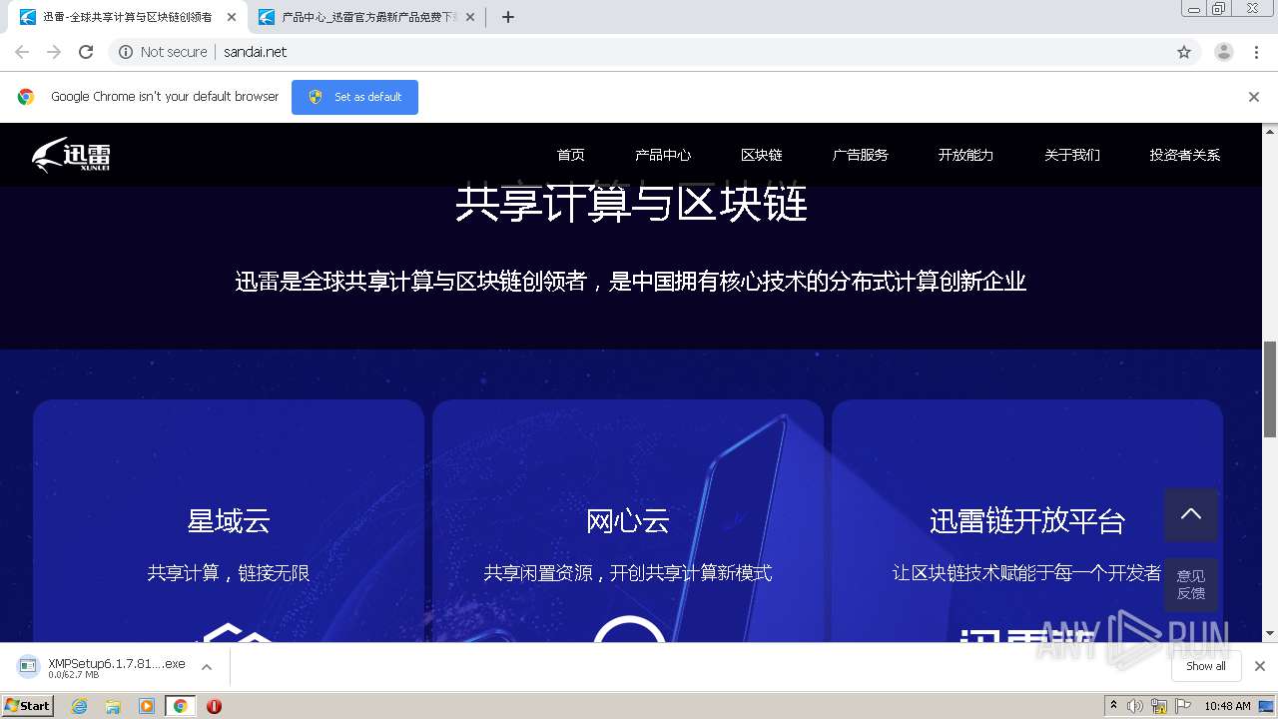Click the scrollbar up arrow
The height and width of the screenshot is (719, 1278).
(x=1270, y=131)
